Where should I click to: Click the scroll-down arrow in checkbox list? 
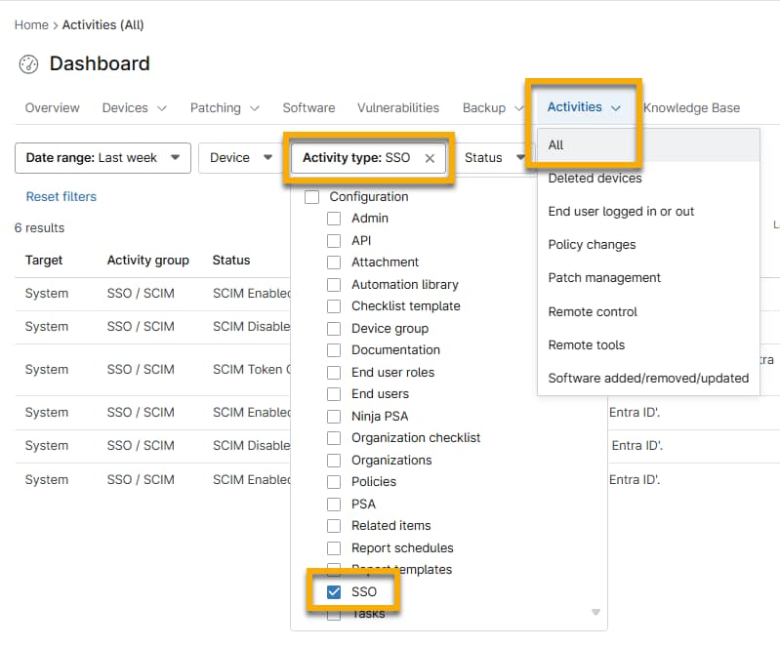595,613
